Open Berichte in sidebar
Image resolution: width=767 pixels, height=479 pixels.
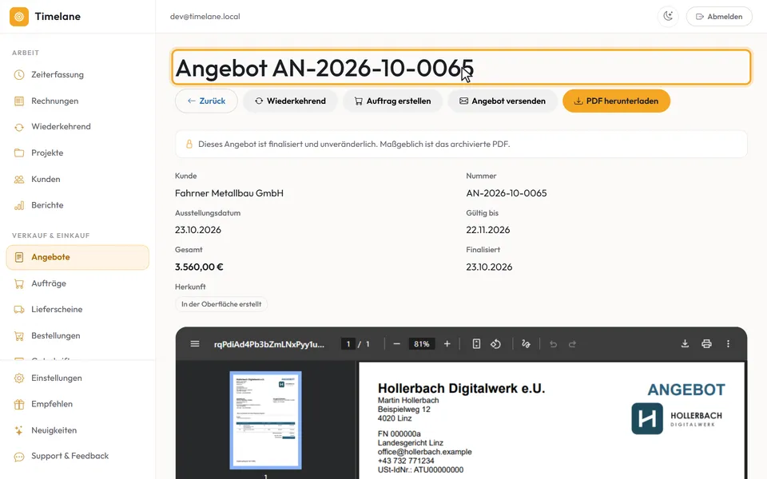point(77,205)
